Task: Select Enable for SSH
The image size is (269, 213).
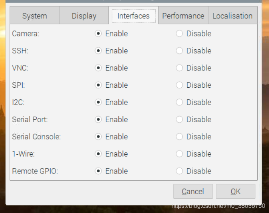Action: [x=98, y=51]
